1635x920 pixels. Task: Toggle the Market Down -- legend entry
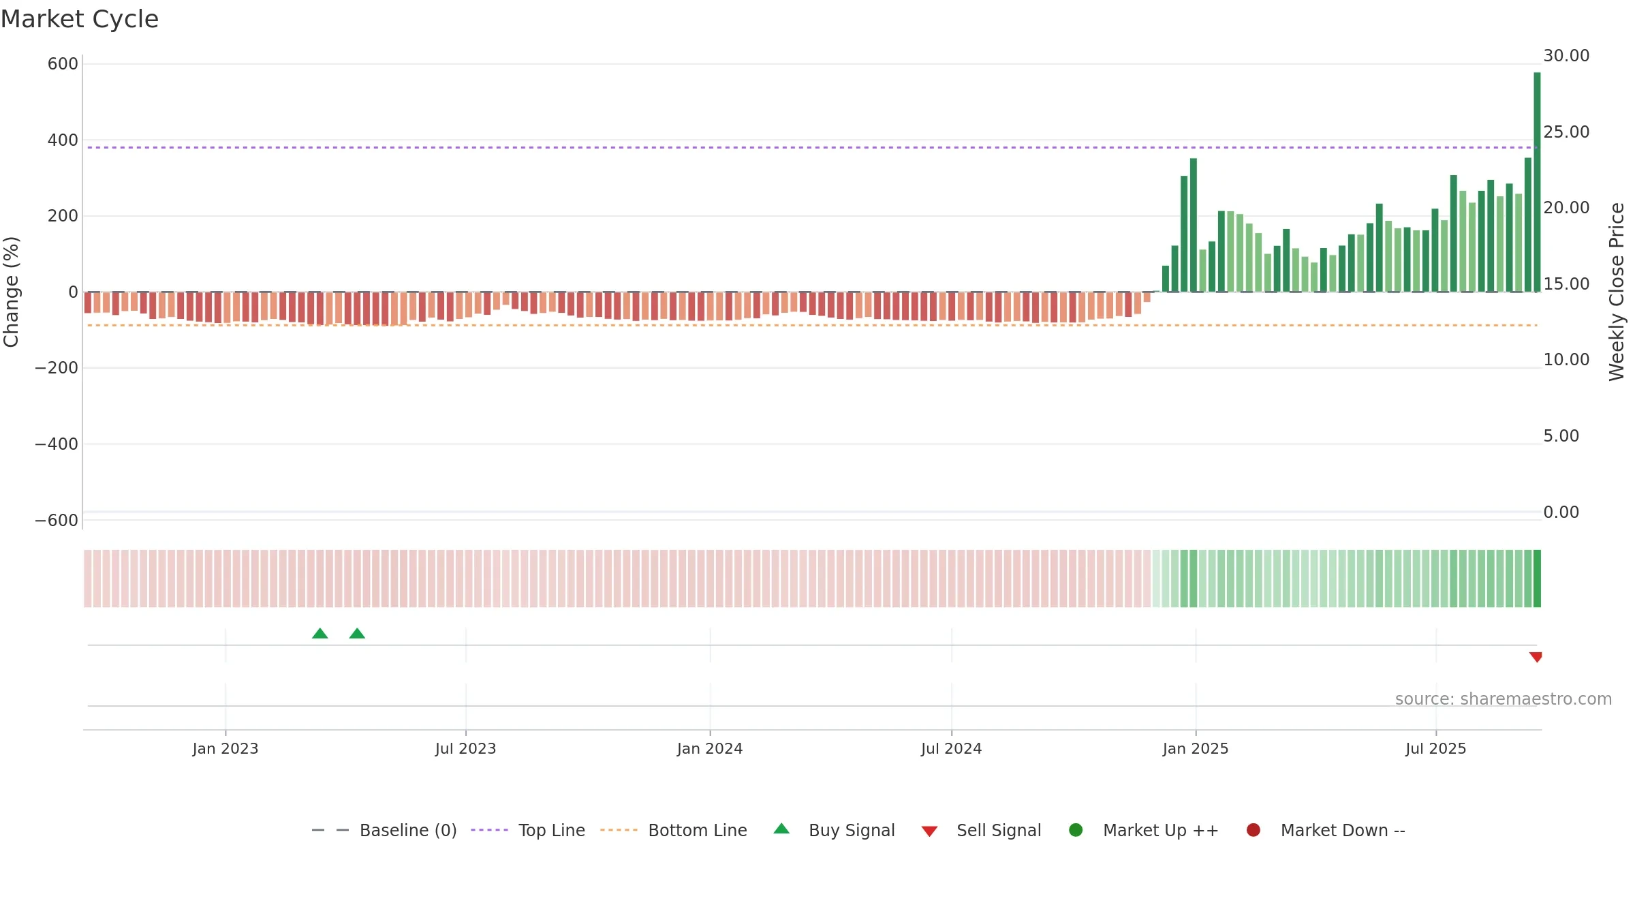click(1325, 830)
